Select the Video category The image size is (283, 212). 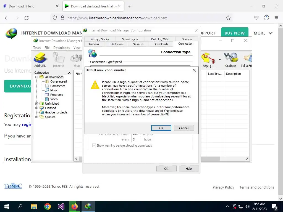pyautogui.click(x=54, y=99)
